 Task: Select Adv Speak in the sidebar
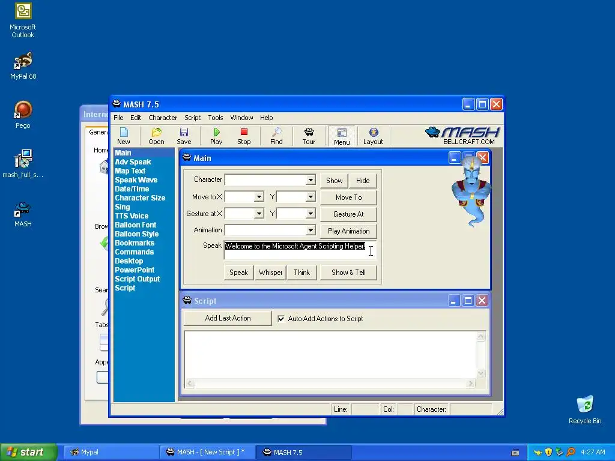133,162
